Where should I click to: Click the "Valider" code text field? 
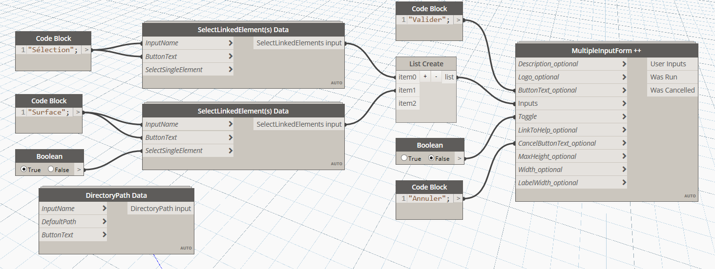click(x=428, y=20)
